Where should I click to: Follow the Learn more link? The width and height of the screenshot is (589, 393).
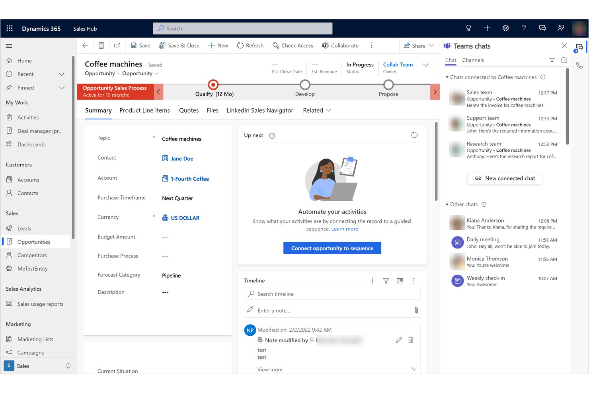click(345, 229)
